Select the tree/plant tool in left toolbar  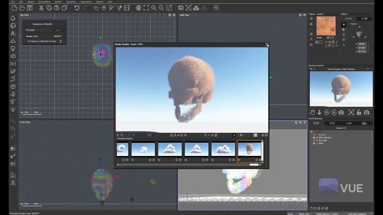point(13,48)
